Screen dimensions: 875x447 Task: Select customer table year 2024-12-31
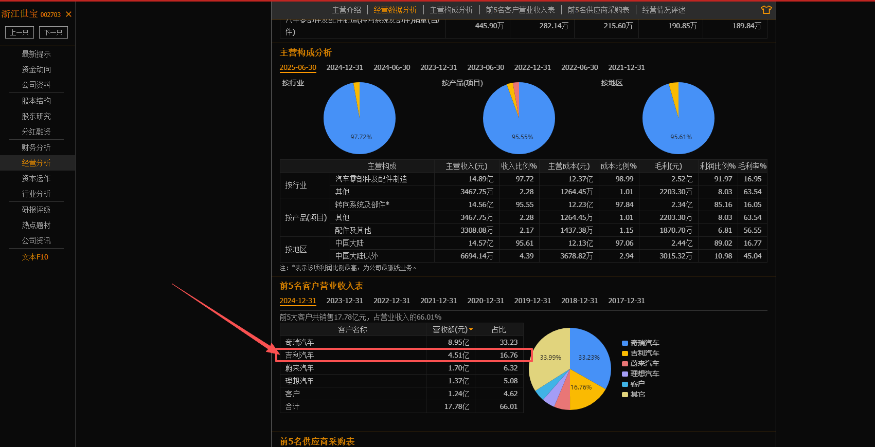point(298,301)
